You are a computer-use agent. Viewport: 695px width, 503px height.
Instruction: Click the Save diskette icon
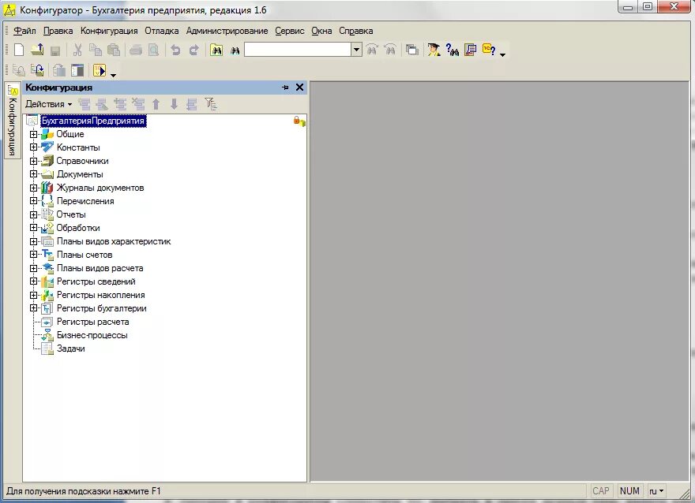tap(55, 50)
